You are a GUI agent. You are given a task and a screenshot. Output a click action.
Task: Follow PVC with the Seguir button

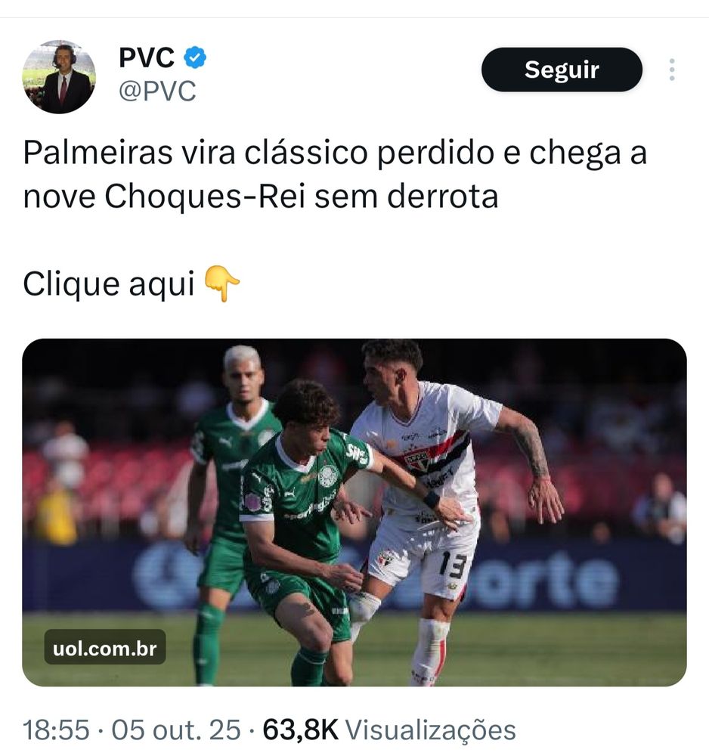click(x=562, y=70)
